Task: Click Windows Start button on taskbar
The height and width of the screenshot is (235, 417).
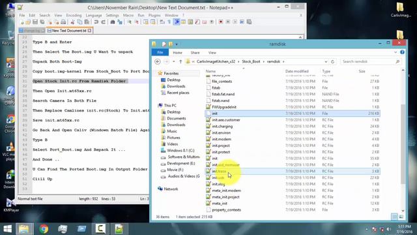Action: [7, 229]
